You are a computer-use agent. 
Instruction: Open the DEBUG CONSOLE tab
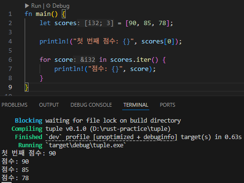(91, 105)
